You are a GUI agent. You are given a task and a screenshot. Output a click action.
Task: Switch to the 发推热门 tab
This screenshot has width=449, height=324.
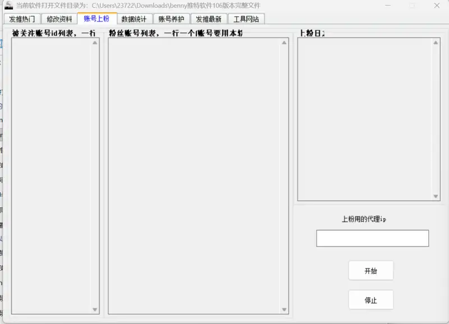(x=22, y=19)
